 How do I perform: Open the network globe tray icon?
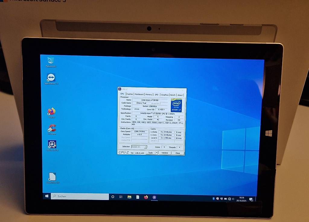[229, 199]
